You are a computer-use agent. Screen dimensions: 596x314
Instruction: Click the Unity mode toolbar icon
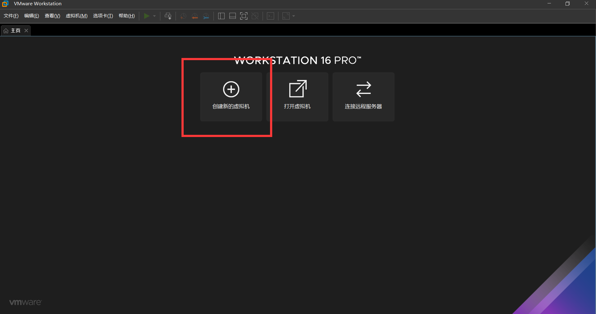point(255,16)
